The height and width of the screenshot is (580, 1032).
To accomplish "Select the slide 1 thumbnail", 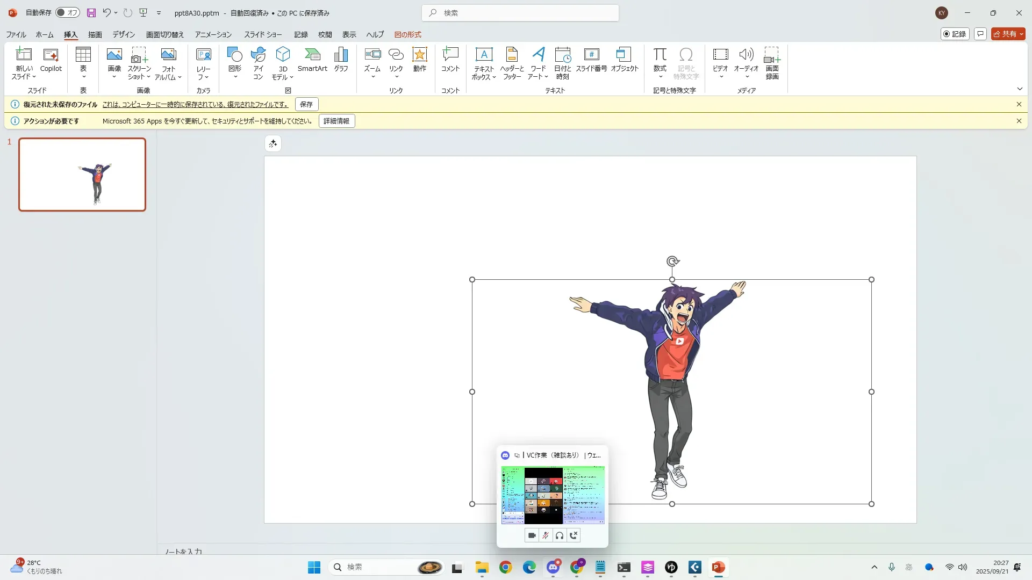I will pos(82,175).
